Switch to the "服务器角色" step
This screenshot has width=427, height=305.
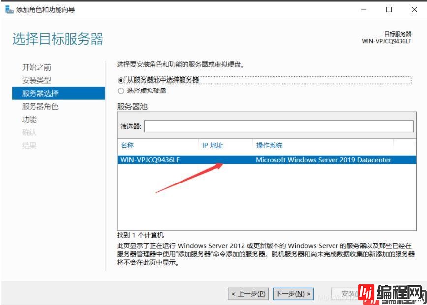(40, 106)
